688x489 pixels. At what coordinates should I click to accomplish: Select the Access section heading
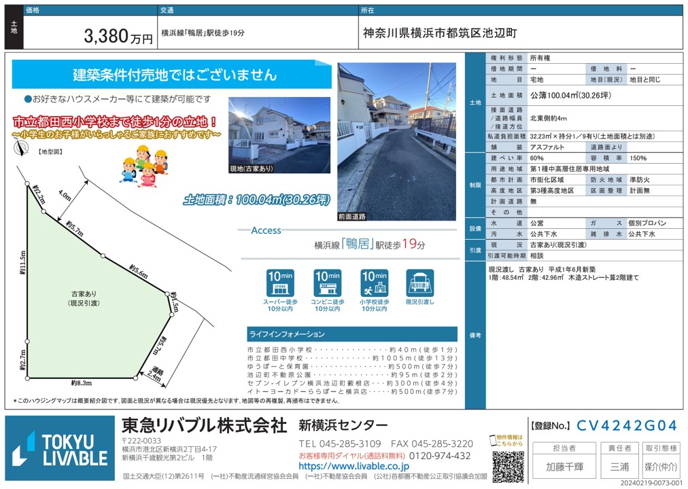(x=266, y=230)
